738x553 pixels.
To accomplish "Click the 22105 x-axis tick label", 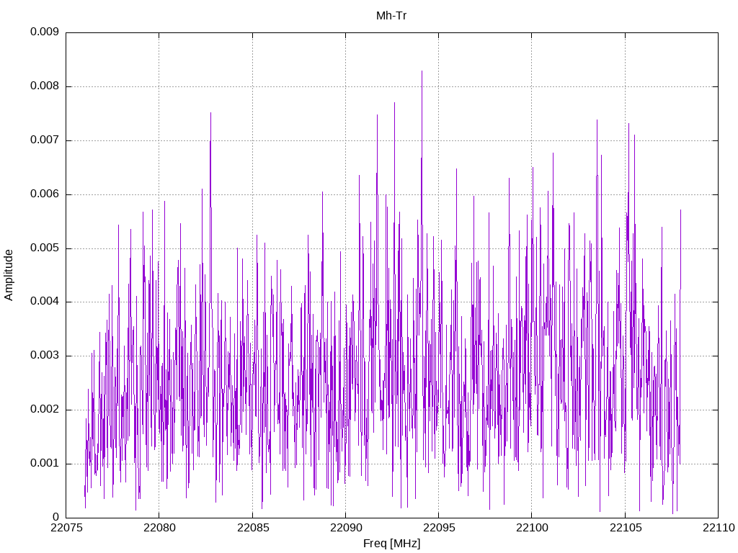I will (x=625, y=528).
